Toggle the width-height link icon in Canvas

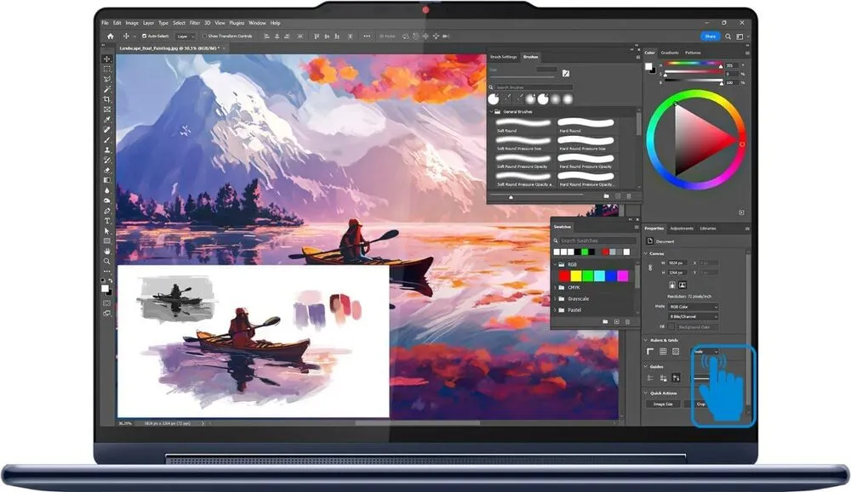tap(650, 268)
